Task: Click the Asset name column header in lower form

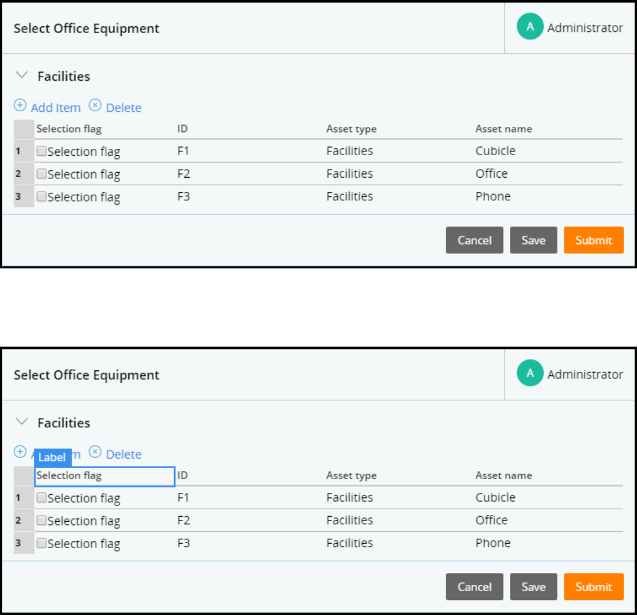Action: click(504, 475)
